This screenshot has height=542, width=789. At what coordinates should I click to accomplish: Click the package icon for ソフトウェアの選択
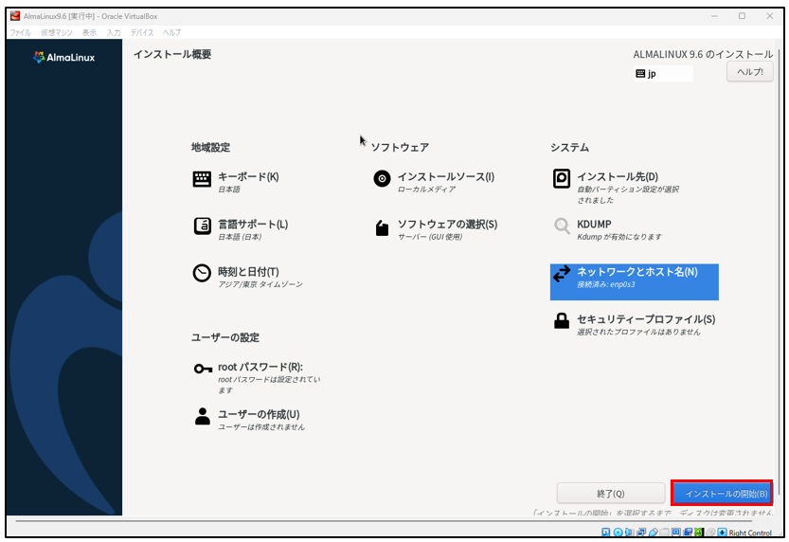[382, 227]
